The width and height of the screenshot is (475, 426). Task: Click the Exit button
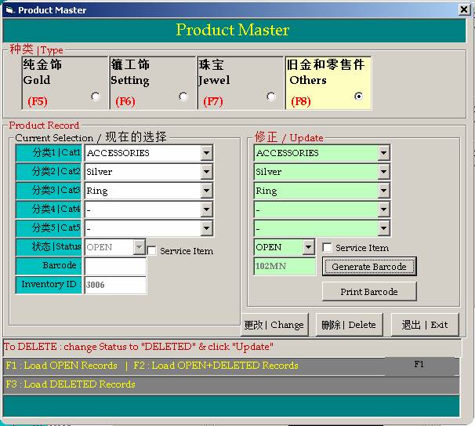425,325
